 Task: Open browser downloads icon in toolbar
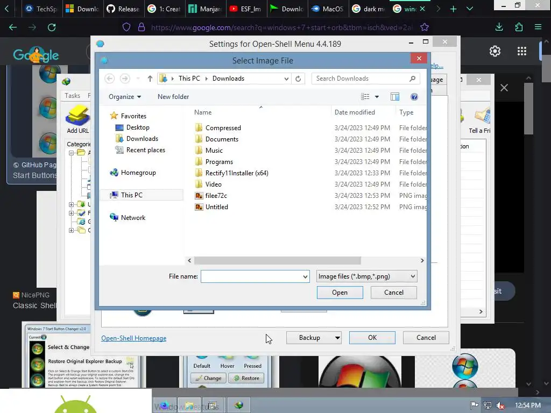pyautogui.click(x=499, y=27)
